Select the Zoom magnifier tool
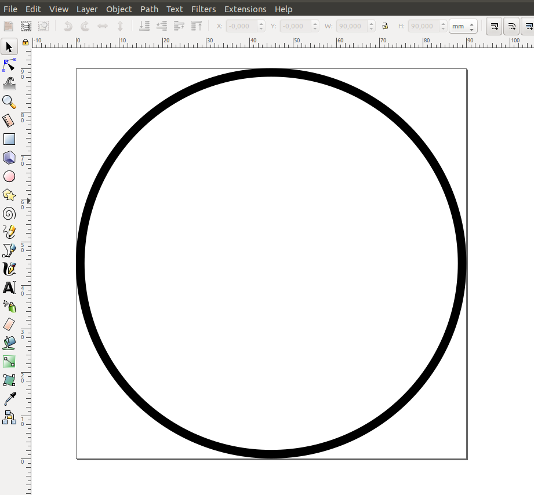 (x=9, y=102)
